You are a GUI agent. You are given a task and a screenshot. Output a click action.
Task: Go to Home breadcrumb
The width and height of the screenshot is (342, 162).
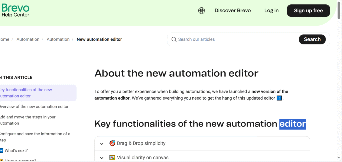coord(5,39)
